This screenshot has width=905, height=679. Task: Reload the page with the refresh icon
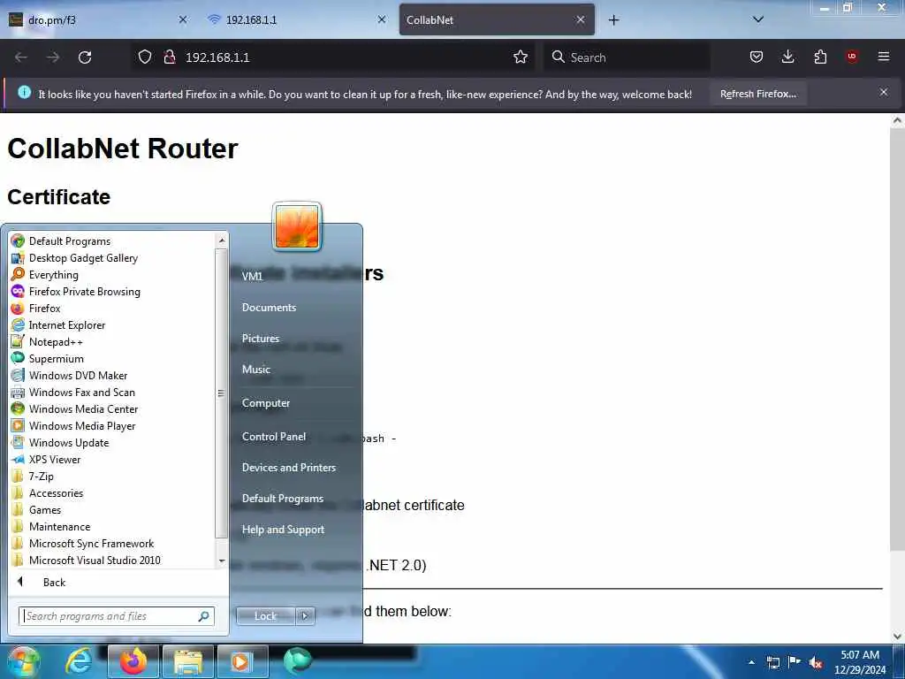pos(85,57)
